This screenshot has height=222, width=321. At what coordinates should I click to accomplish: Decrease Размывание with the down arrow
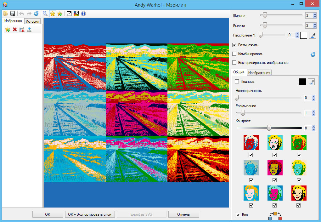click(314, 114)
